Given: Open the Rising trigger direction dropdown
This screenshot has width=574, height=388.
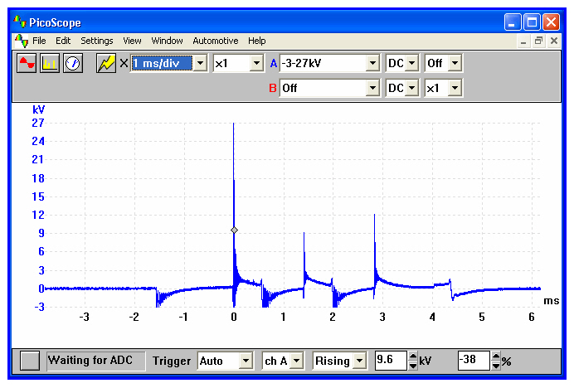Looking at the screenshot, I should point(359,361).
